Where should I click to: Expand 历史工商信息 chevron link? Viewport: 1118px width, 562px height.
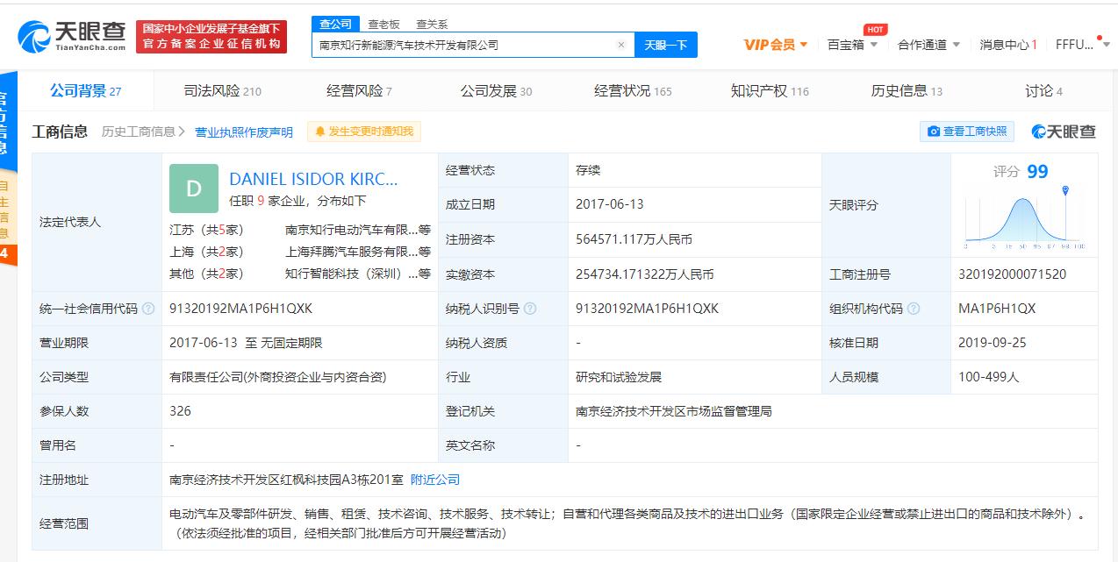(143, 132)
